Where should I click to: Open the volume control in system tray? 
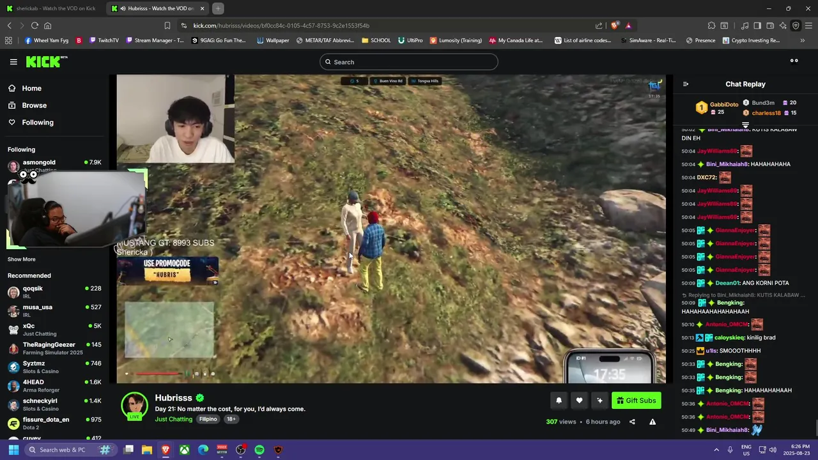pos(773,450)
